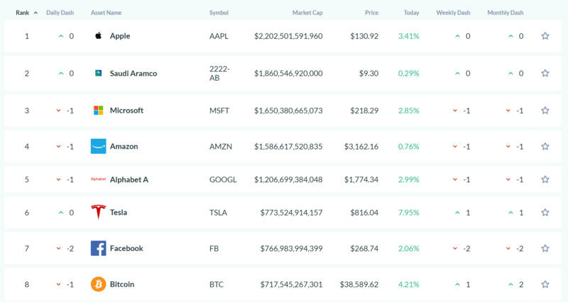The image size is (568, 302).
Task: Sort by the Today column header
Action: 411,13
